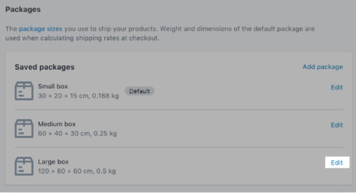Click the 30 × 20 × 15 cm dimensions text

click(x=63, y=96)
